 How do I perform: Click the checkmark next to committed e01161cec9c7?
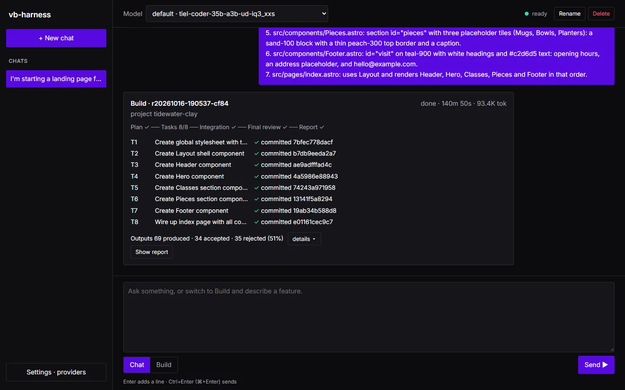pos(257,222)
